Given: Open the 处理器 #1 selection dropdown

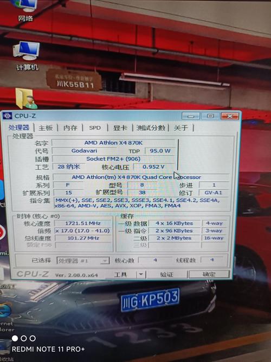Looking at the screenshot, I should pos(83,261).
